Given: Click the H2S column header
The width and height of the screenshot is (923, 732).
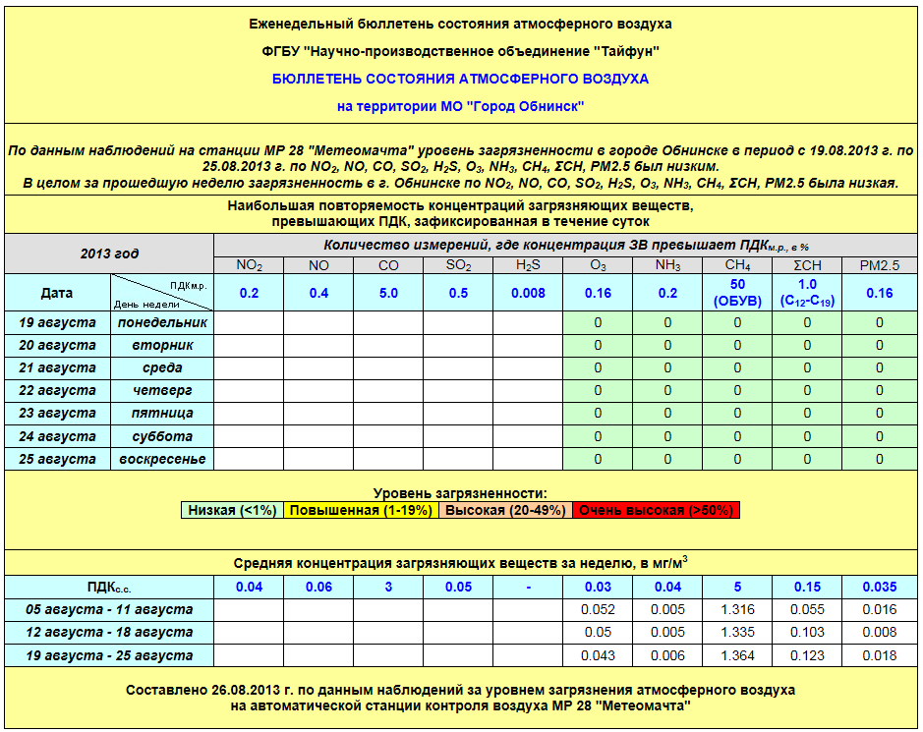Looking at the screenshot, I should tap(528, 265).
